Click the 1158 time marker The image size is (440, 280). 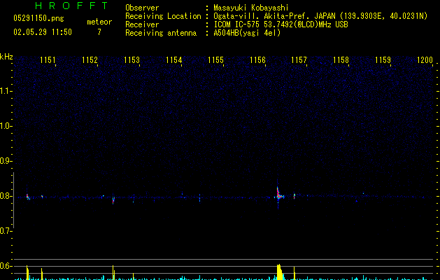[341, 60]
